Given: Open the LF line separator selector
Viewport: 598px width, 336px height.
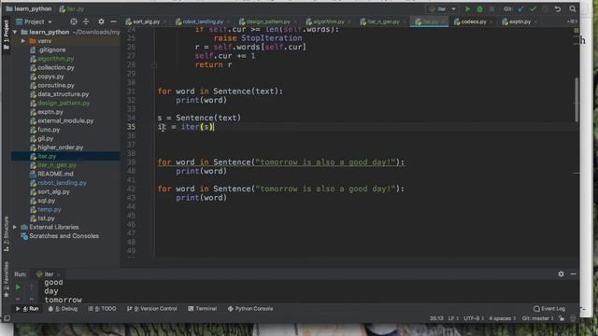Looking at the screenshot, I should click(x=453, y=318).
